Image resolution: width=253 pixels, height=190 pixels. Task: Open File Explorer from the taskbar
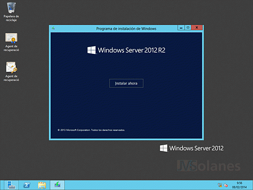[x=42, y=185]
